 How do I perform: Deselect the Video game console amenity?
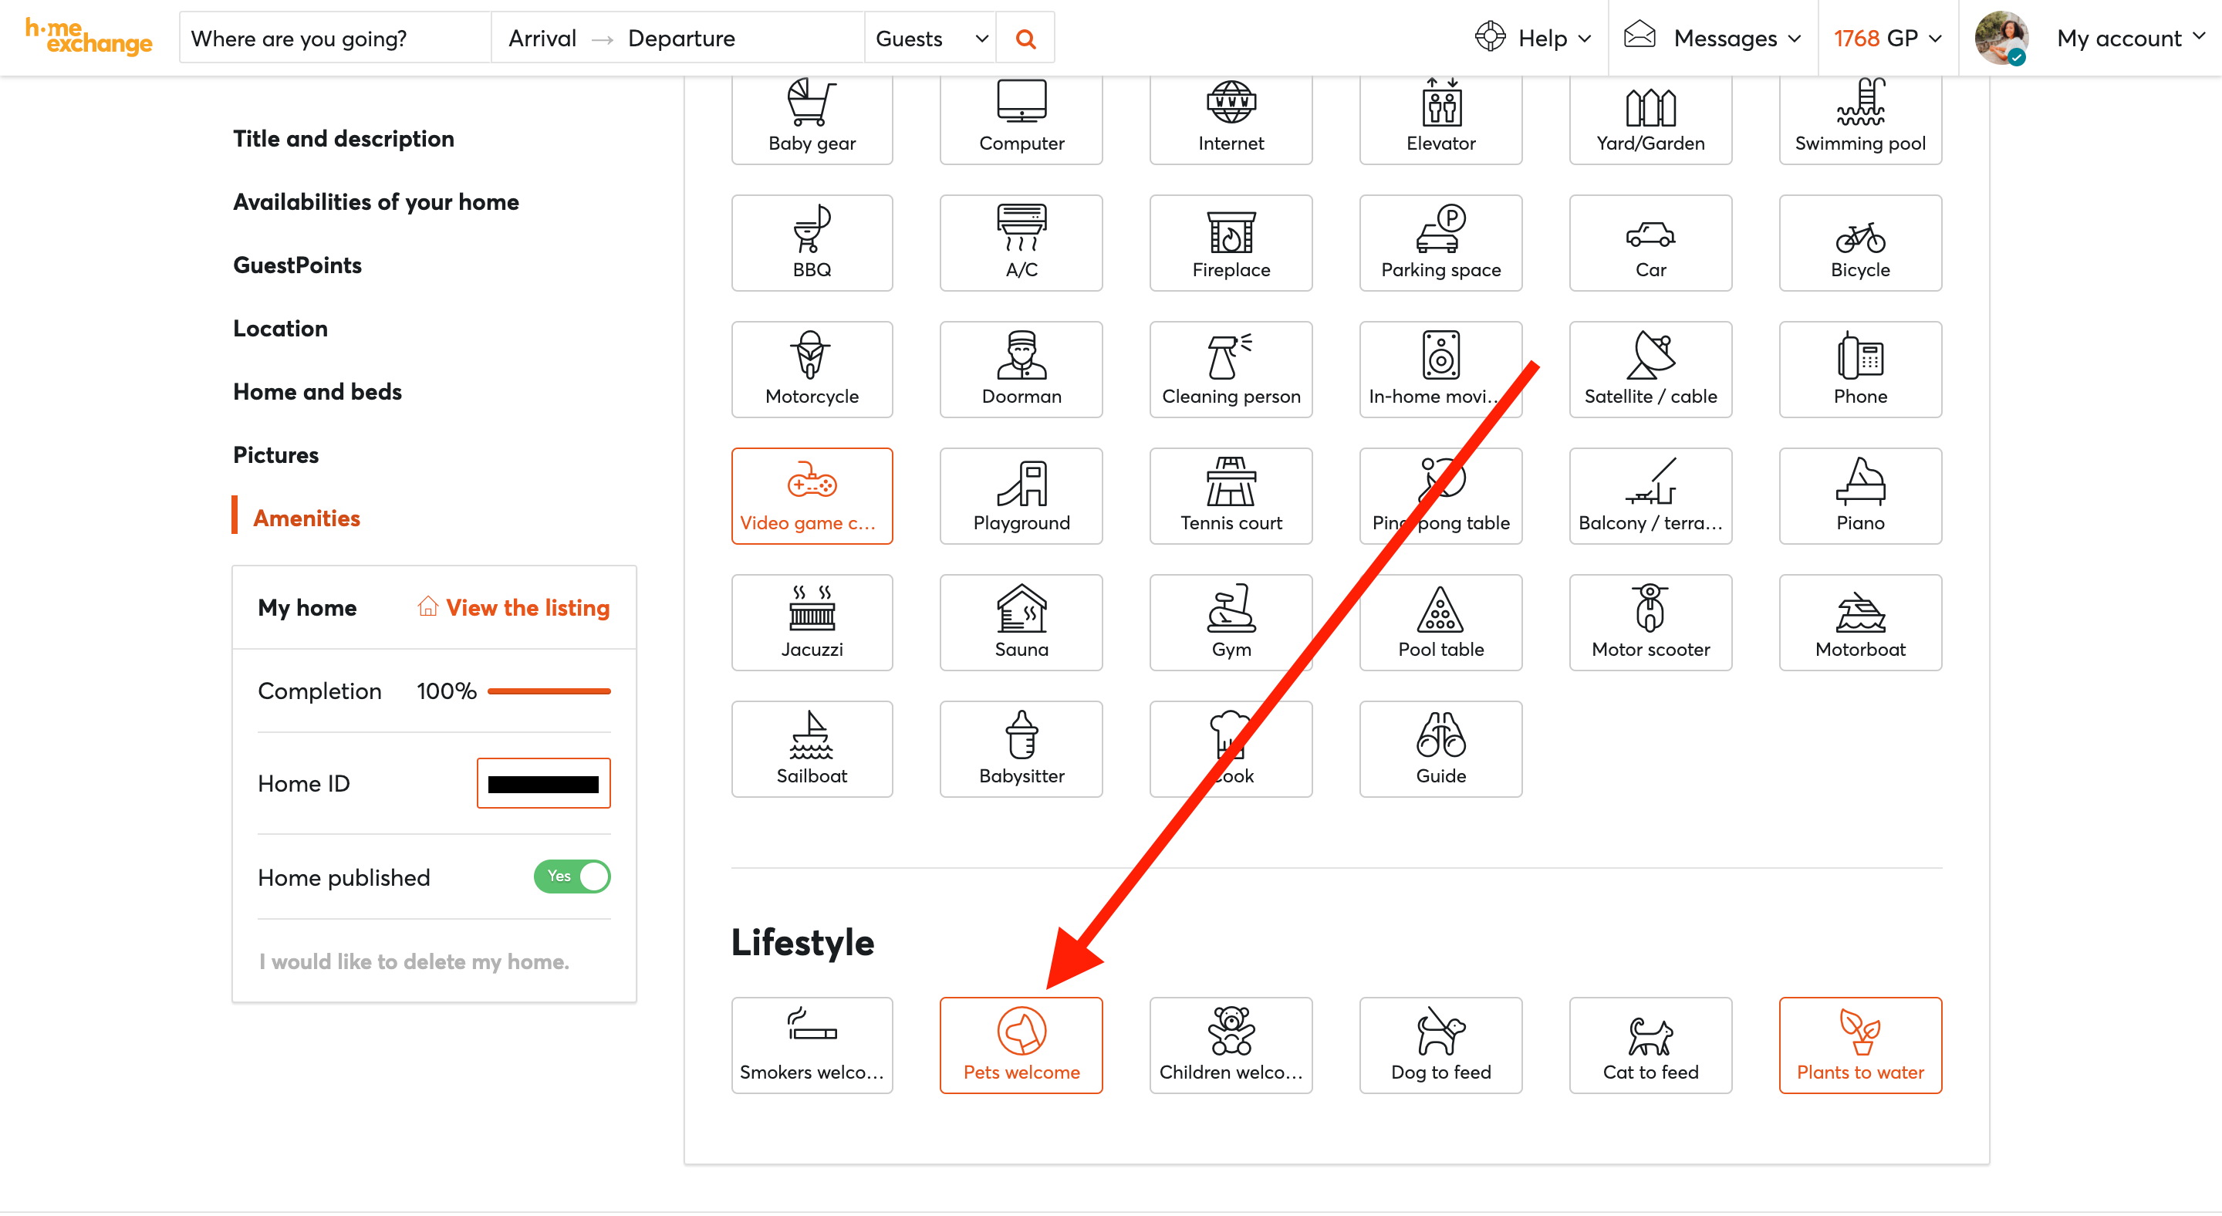811,496
